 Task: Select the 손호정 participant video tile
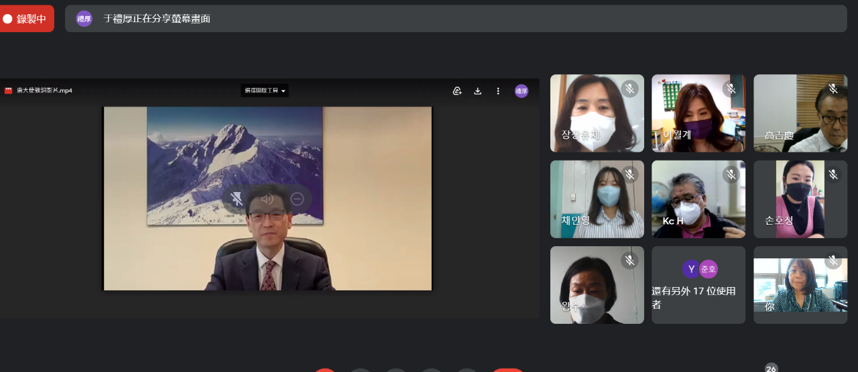coord(800,199)
